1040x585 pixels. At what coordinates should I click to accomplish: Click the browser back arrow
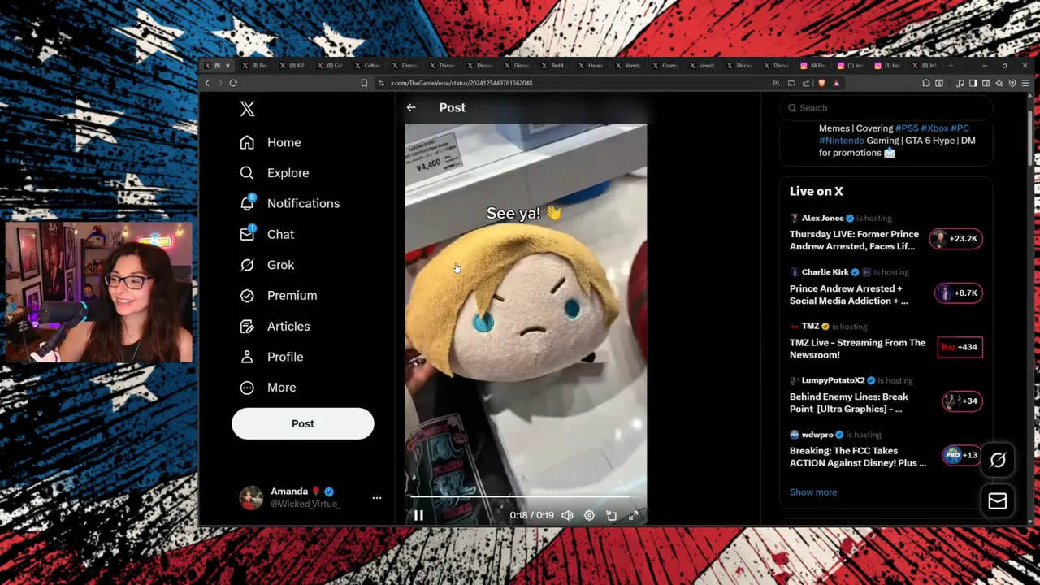[x=207, y=83]
